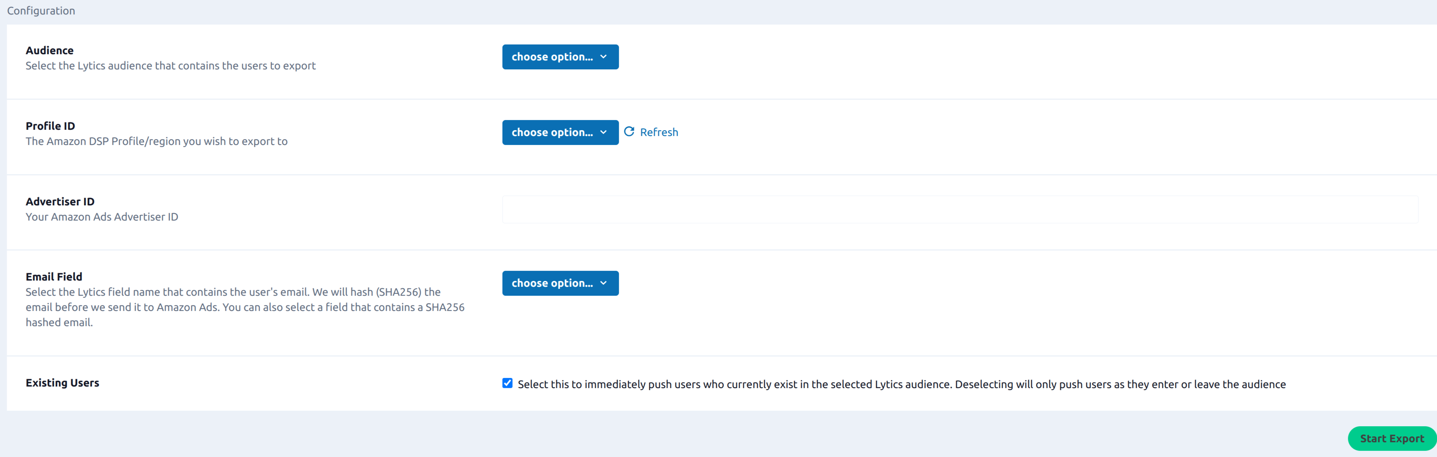Click the Existing Users label

[x=62, y=383]
